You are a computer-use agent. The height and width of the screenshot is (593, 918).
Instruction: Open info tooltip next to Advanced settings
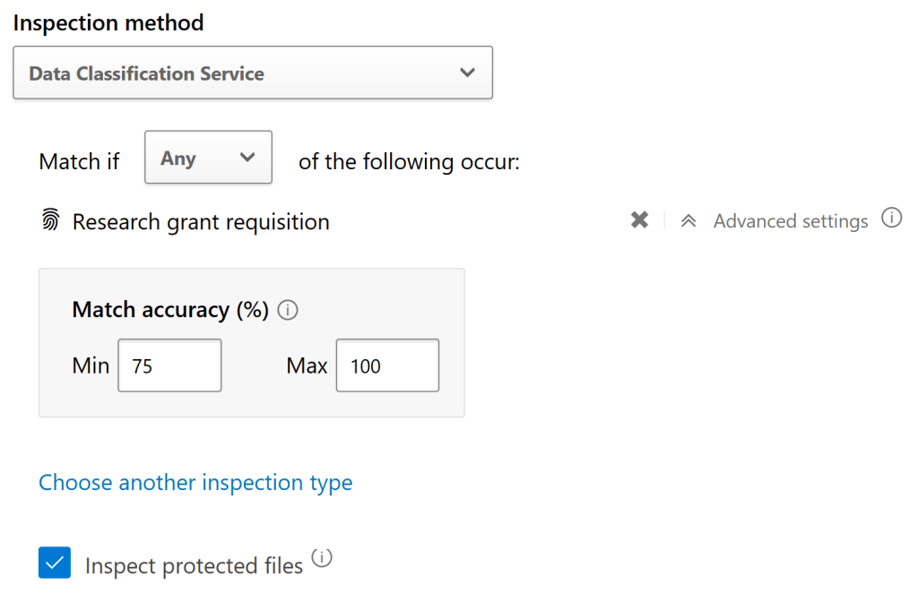[891, 218]
